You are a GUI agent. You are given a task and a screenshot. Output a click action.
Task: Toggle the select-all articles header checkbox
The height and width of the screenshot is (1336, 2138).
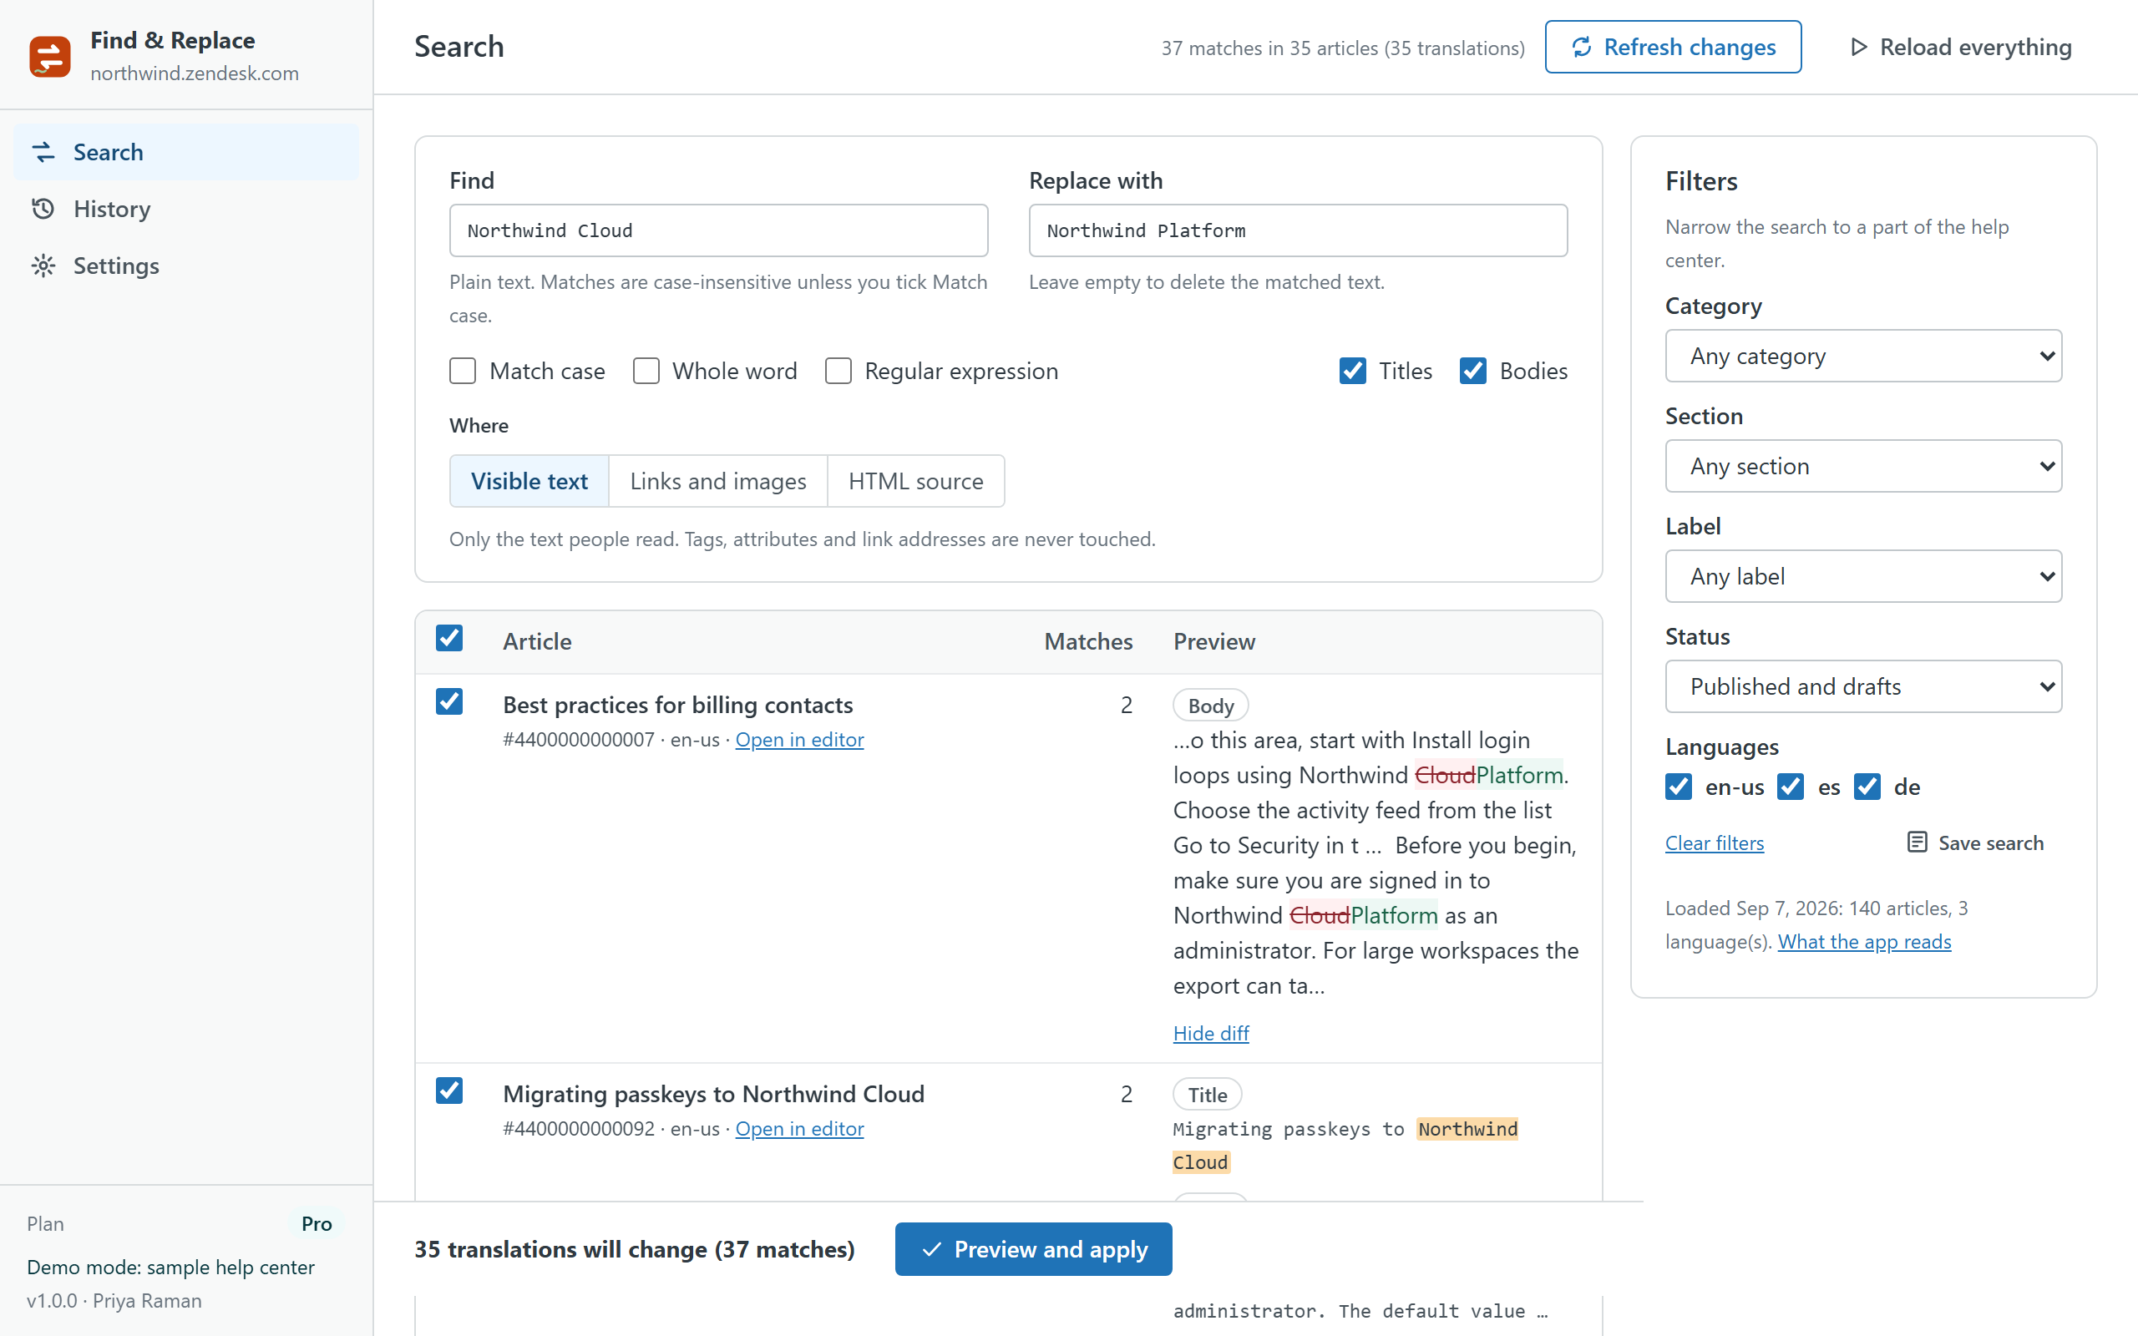click(449, 638)
